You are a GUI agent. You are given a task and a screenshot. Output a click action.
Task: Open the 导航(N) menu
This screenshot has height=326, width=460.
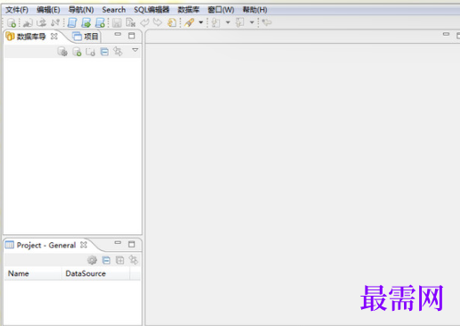click(x=81, y=10)
